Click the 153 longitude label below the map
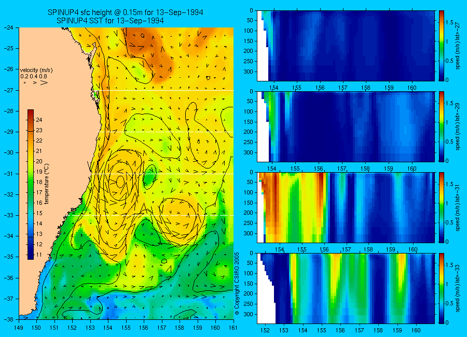The width and height of the screenshot is (467, 337). click(90, 328)
